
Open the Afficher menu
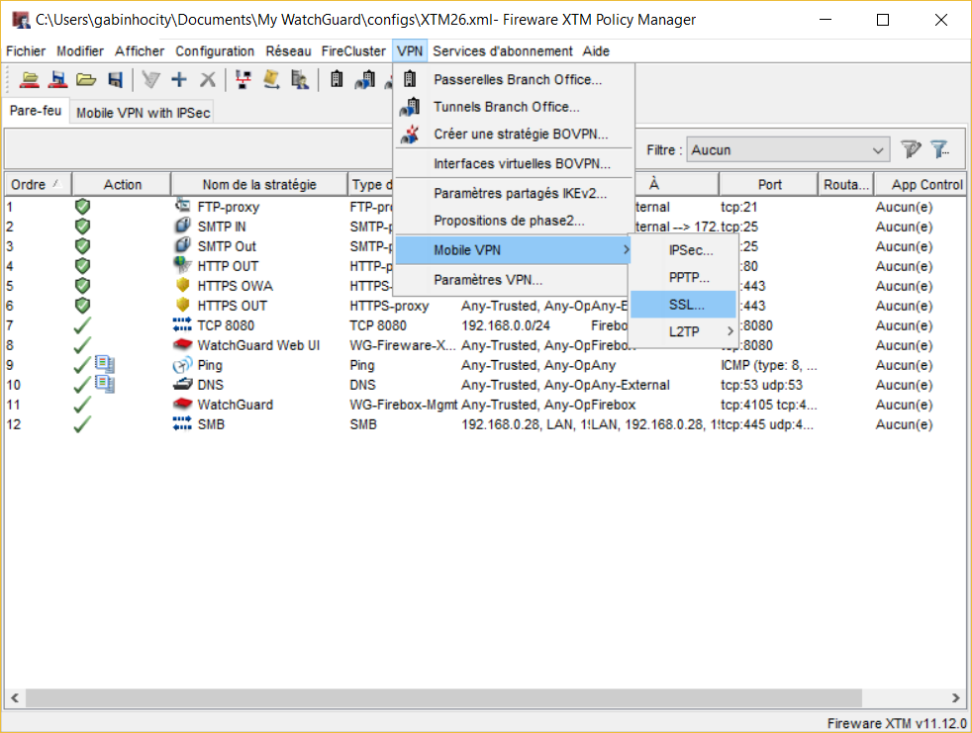click(140, 50)
